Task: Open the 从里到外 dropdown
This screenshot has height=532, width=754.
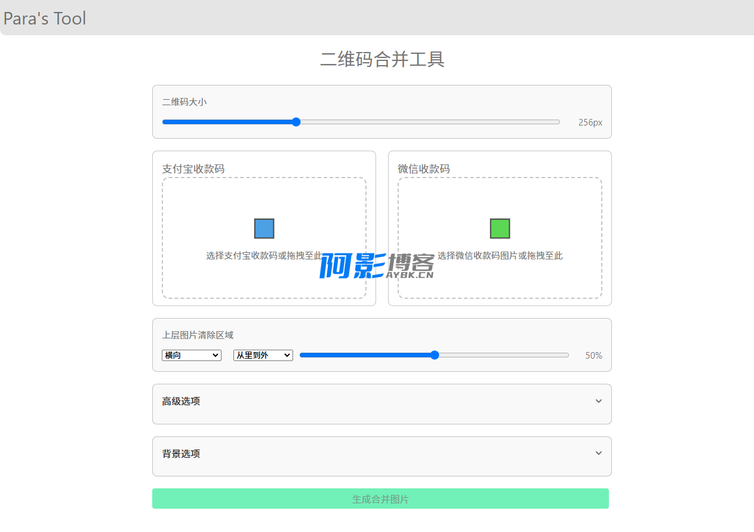Action: [263, 355]
